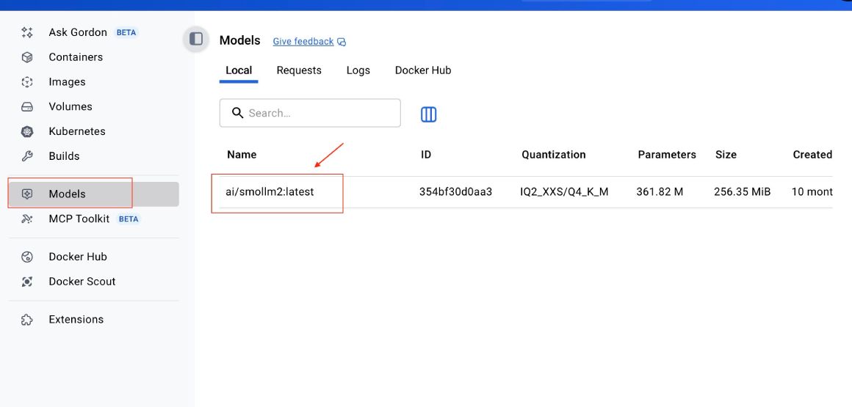
Task: Click the Images sidebar icon
Action: pyautogui.click(x=27, y=82)
